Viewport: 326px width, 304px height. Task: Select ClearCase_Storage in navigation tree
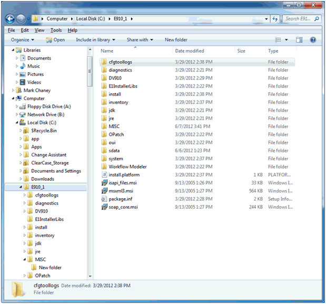point(50,163)
